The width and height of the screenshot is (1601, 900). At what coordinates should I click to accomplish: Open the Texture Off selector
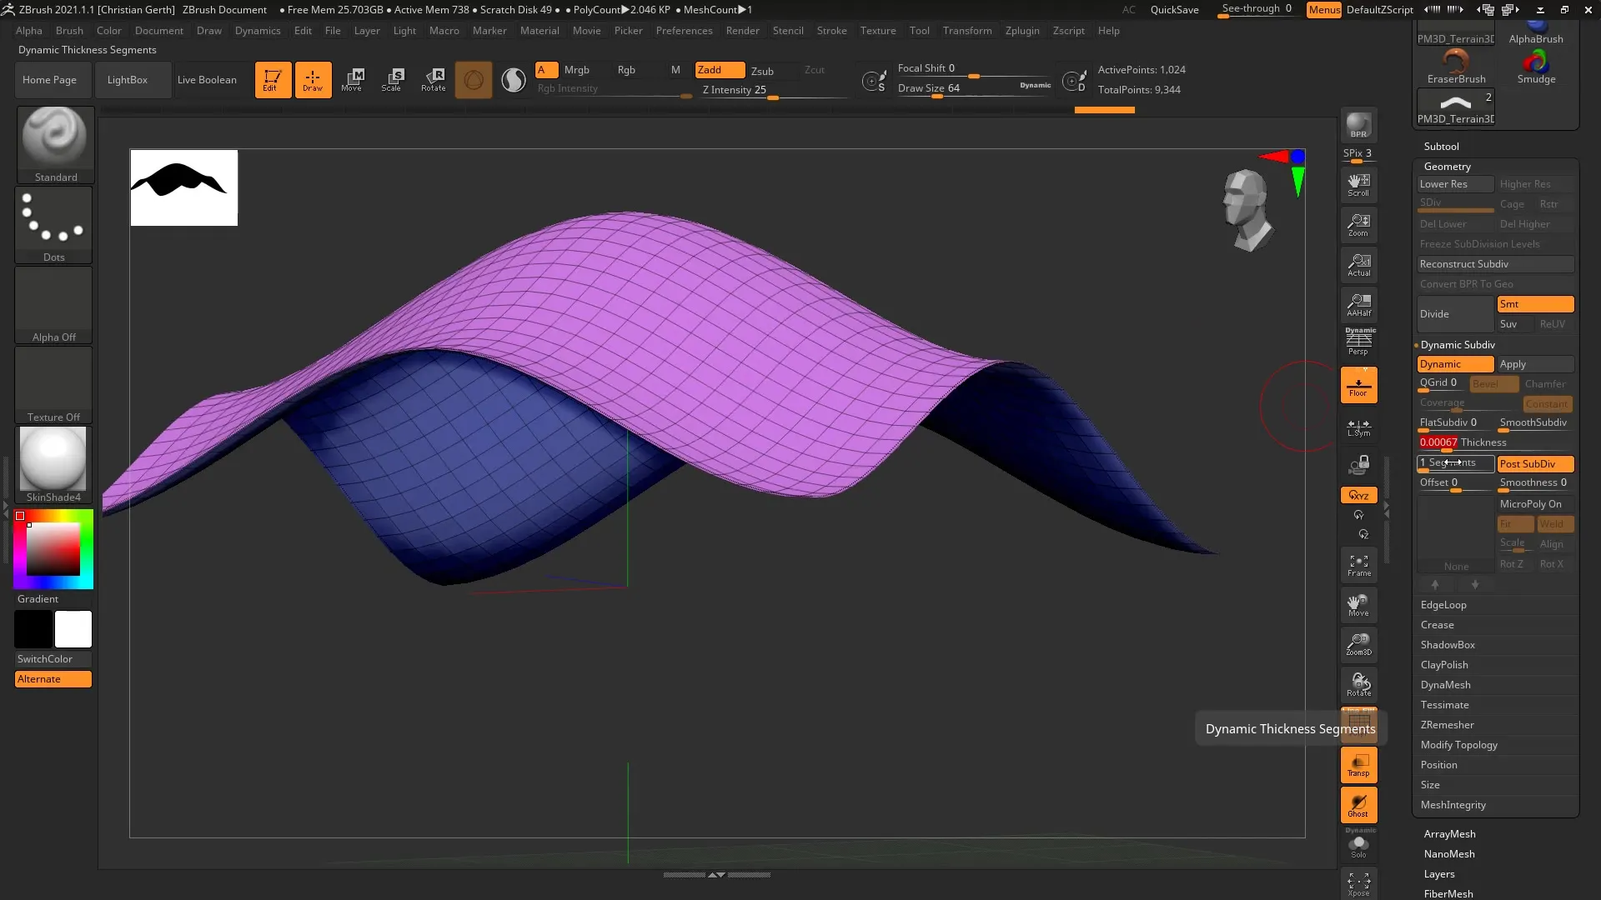click(x=54, y=385)
